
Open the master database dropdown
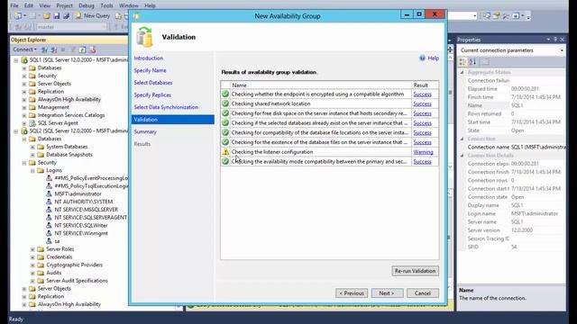(105, 27)
